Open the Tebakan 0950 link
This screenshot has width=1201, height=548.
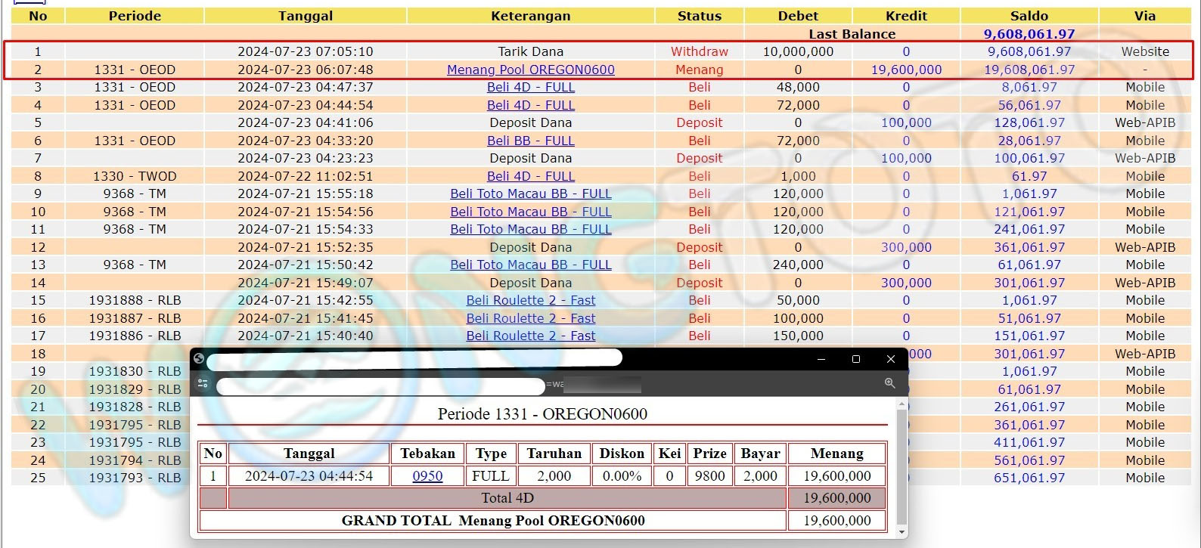pyautogui.click(x=427, y=476)
